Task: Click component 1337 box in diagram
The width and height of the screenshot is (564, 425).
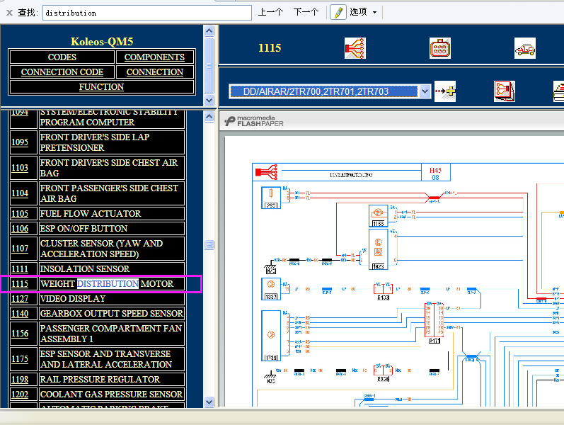Action: (x=271, y=289)
